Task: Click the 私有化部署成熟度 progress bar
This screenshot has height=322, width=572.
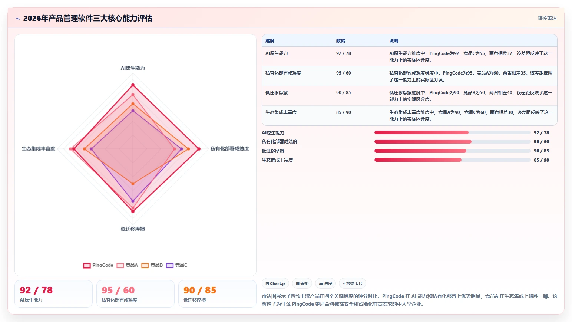Action: pyautogui.click(x=452, y=142)
